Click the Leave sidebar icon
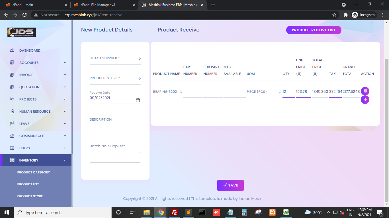Viewport: 389px width, 218px height. (x=12, y=124)
